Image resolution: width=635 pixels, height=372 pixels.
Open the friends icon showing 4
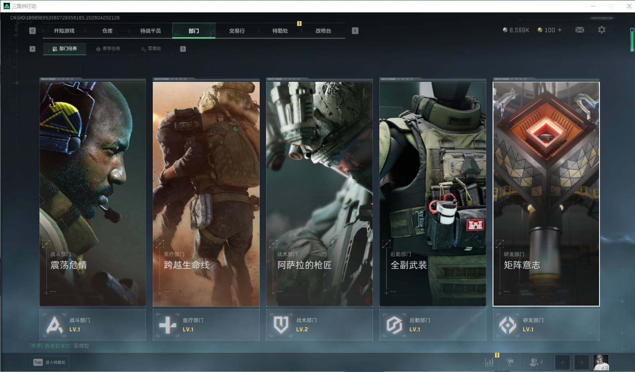pos(536,362)
